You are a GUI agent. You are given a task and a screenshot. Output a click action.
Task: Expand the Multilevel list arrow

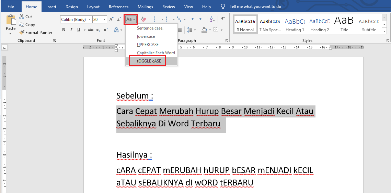(x=185, y=19)
